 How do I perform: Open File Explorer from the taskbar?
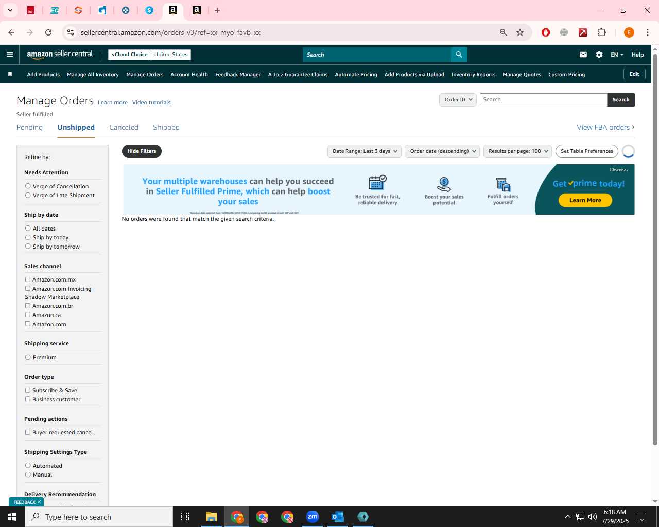(212, 517)
